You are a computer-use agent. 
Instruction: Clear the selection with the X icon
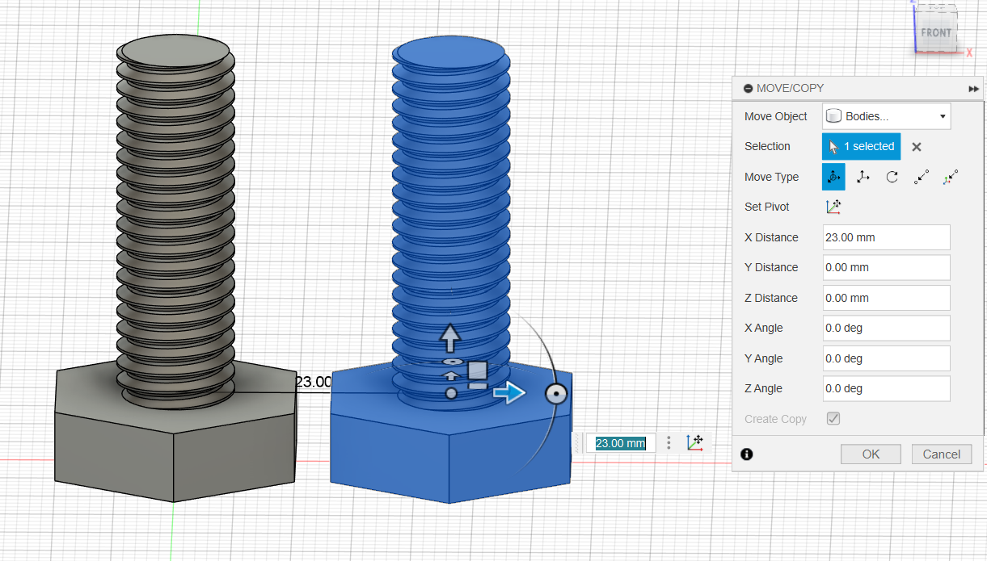[x=917, y=147]
